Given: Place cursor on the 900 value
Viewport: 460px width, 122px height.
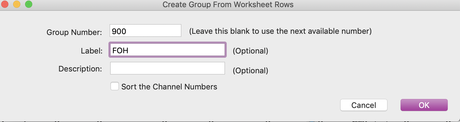Looking at the screenshot, I should click(x=119, y=31).
